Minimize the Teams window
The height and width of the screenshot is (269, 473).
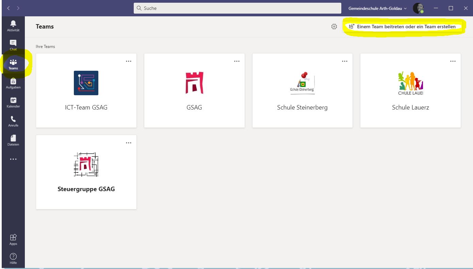click(436, 8)
